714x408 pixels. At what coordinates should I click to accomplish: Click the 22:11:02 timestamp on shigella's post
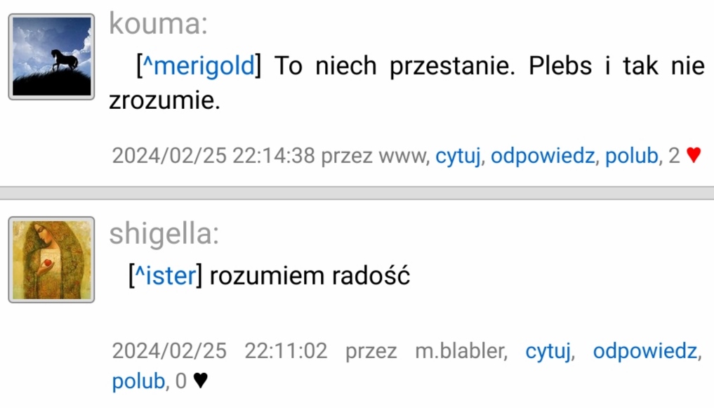coord(286,351)
